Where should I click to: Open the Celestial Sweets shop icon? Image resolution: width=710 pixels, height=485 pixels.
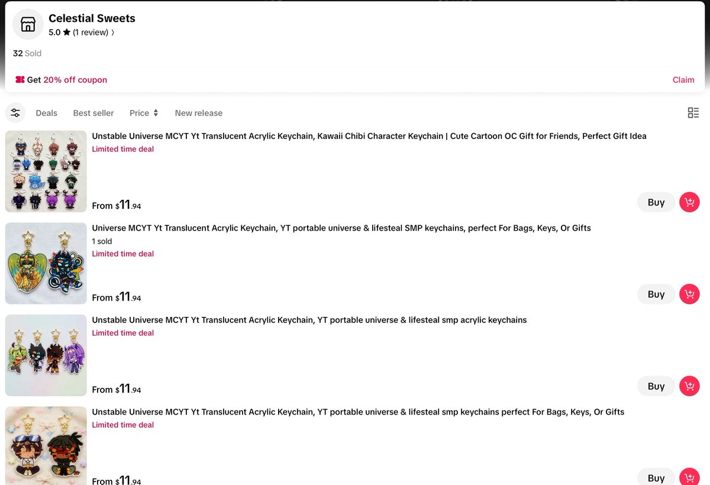[28, 24]
